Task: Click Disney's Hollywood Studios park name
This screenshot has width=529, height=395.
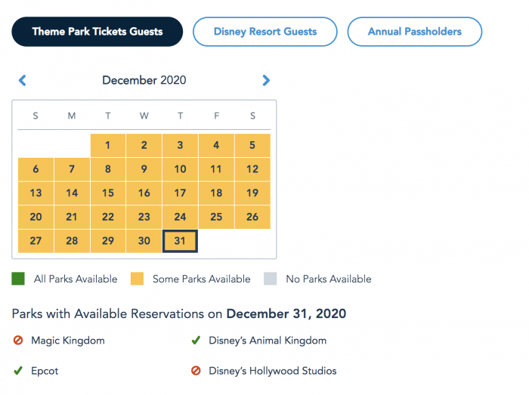Action: click(x=273, y=371)
